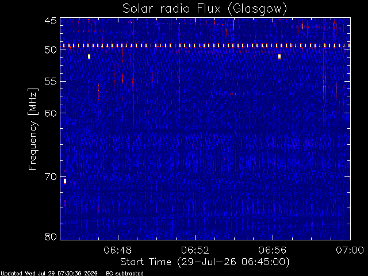Viewport: 368px width, 276px height.
Task: Click the "BG subtracted" note
Action: 125,274
